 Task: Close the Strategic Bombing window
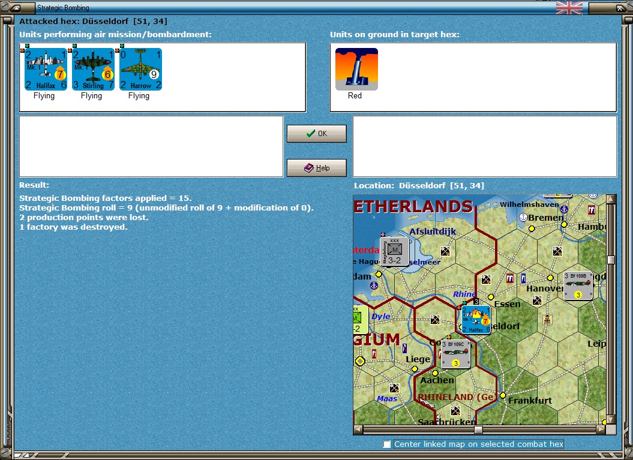[620, 8]
